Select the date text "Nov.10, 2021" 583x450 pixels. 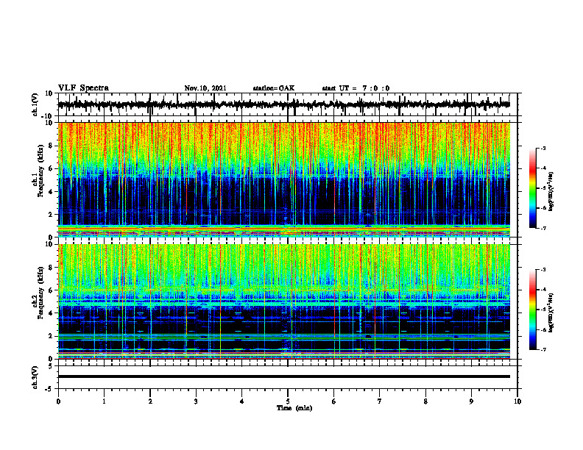(x=205, y=88)
